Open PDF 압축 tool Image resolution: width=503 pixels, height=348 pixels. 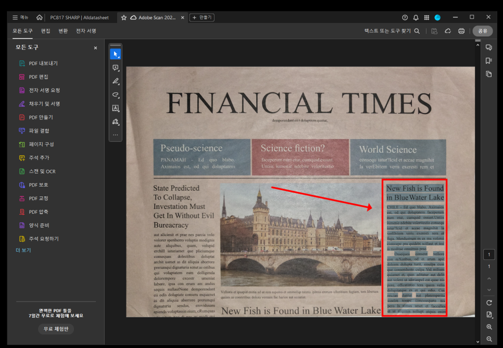pyautogui.click(x=34, y=212)
